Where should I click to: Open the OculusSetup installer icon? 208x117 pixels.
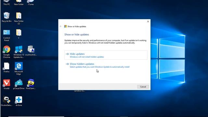(x=6, y=101)
